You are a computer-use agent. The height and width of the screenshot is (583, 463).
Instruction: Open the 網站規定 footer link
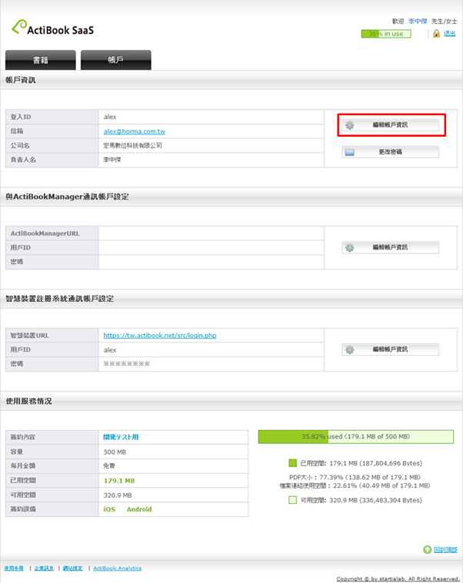[x=72, y=568]
